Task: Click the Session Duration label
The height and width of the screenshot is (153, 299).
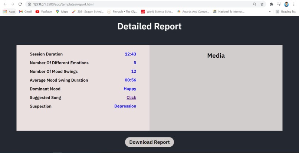Action: point(46,54)
